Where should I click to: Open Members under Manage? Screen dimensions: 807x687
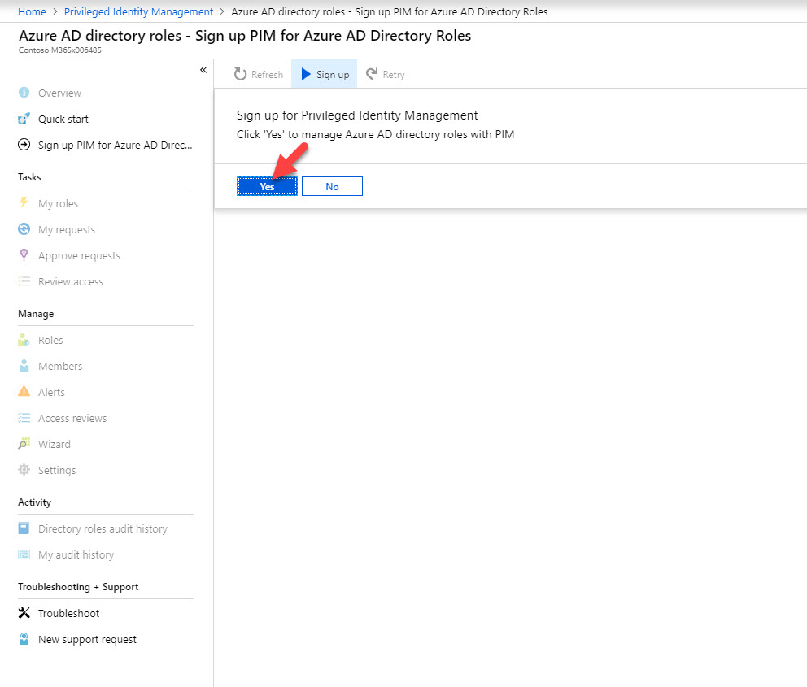click(x=60, y=366)
